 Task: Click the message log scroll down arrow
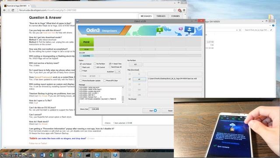(122, 102)
